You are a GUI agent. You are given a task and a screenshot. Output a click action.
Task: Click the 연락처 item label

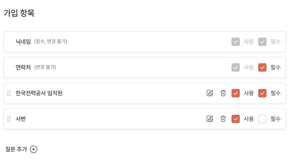23,67
